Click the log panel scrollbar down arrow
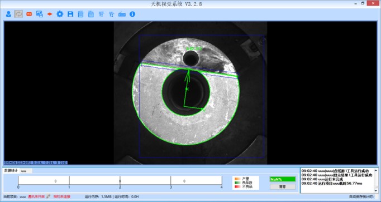This screenshot has height=202, width=381. [x=376, y=191]
